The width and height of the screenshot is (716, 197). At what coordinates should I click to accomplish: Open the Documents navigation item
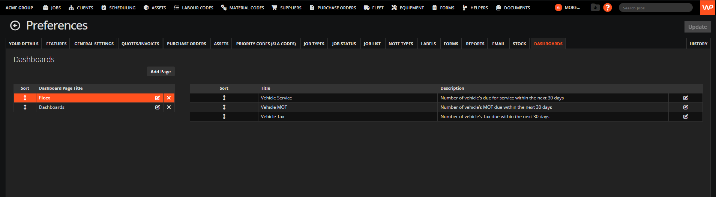coord(513,7)
